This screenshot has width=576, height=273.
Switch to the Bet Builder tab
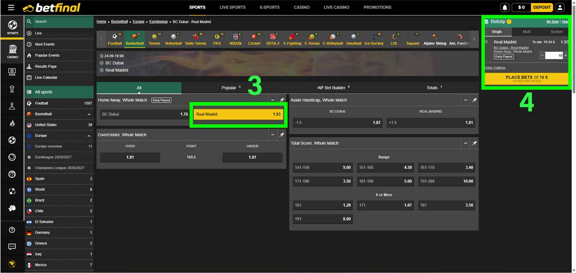333,88
